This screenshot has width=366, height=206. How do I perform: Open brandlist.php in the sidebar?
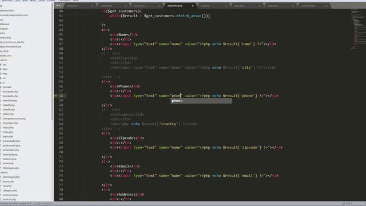click(10, 101)
